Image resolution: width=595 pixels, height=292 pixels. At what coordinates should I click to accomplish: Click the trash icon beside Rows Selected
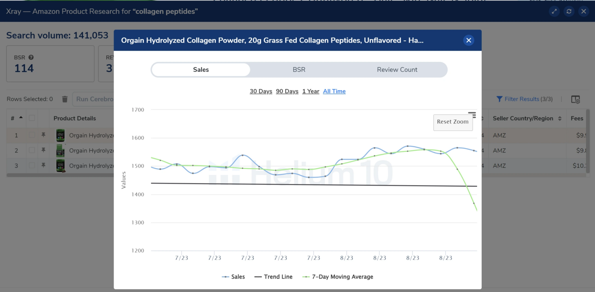pyautogui.click(x=65, y=99)
